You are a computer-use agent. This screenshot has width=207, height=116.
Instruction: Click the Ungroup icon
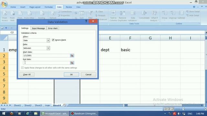tap(173, 13)
